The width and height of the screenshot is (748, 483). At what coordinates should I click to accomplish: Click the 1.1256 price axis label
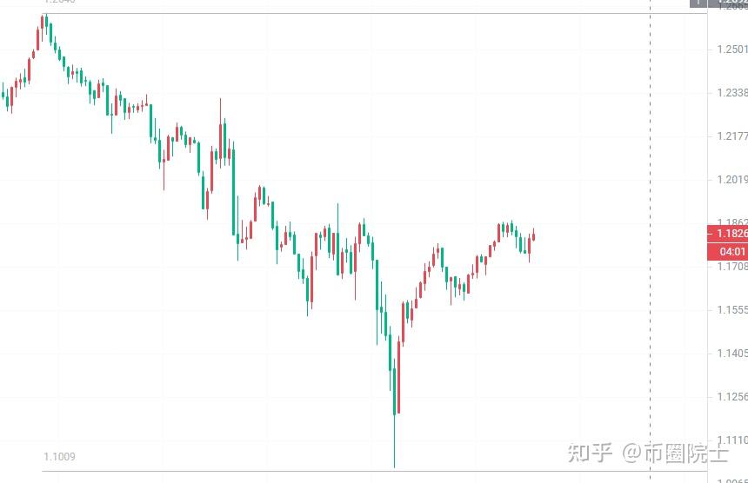click(729, 396)
